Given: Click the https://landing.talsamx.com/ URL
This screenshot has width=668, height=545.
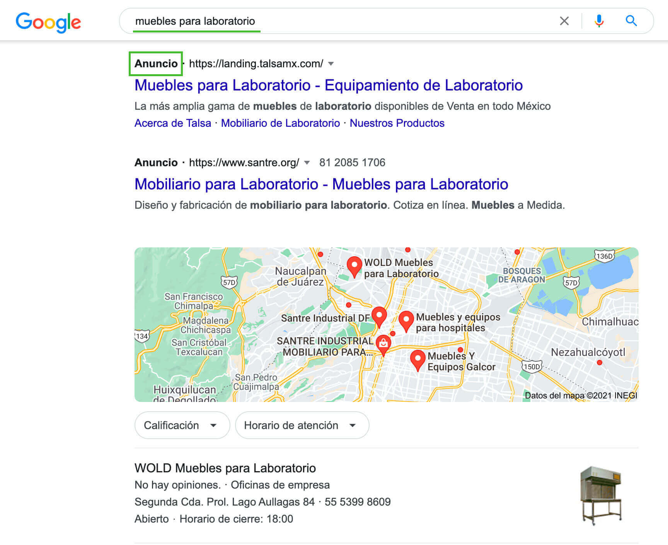Looking at the screenshot, I should 256,63.
